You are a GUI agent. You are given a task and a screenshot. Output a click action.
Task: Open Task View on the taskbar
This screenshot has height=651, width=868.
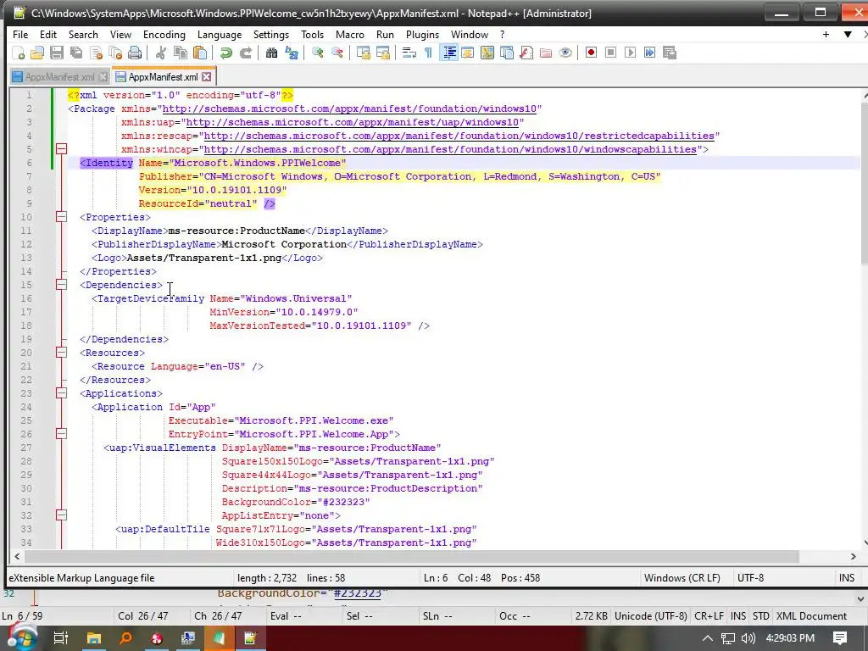[x=60, y=638]
